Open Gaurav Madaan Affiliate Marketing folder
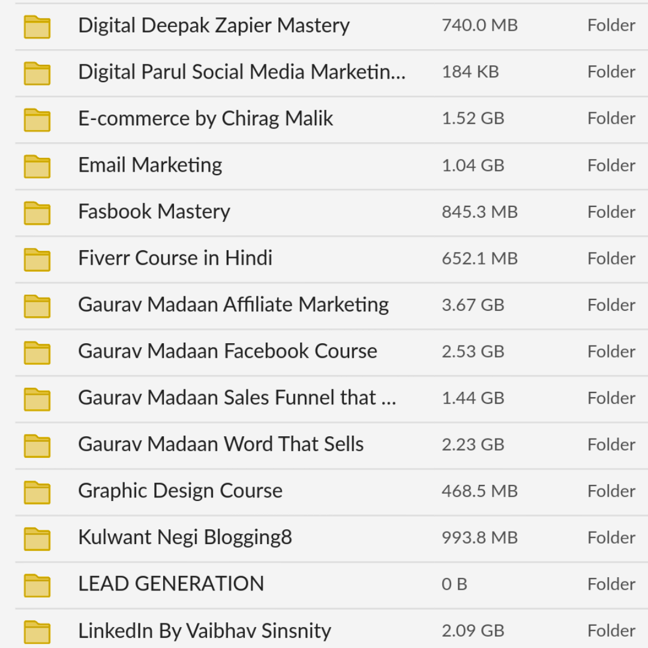The height and width of the screenshot is (648, 648). coord(233,305)
